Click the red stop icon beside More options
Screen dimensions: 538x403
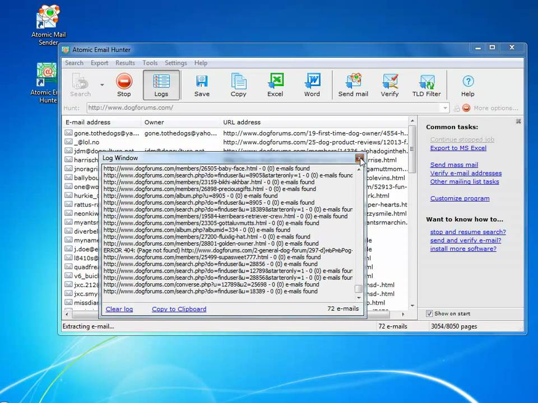[466, 108]
